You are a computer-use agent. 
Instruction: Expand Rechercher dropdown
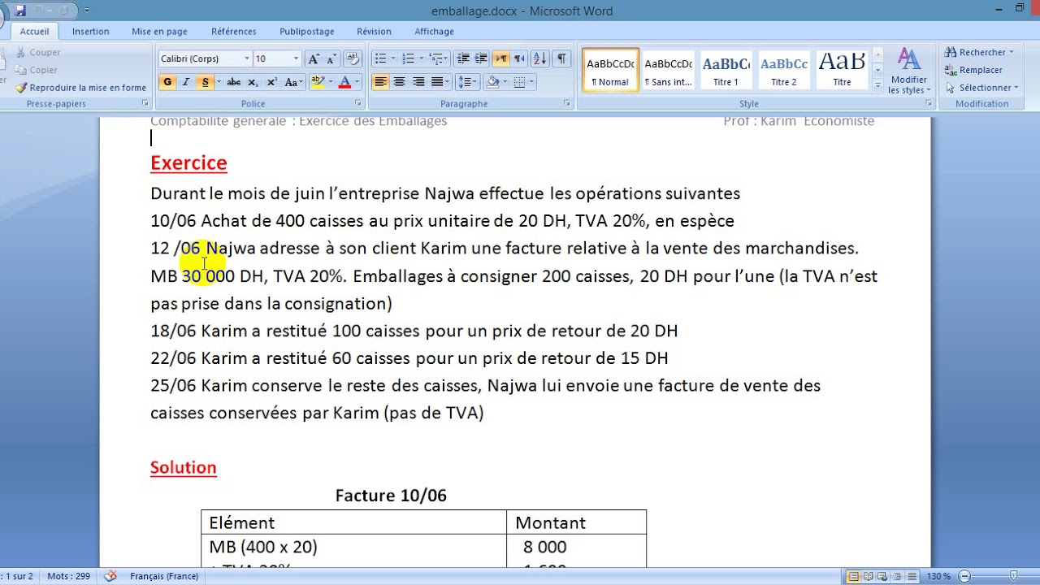(x=1012, y=53)
